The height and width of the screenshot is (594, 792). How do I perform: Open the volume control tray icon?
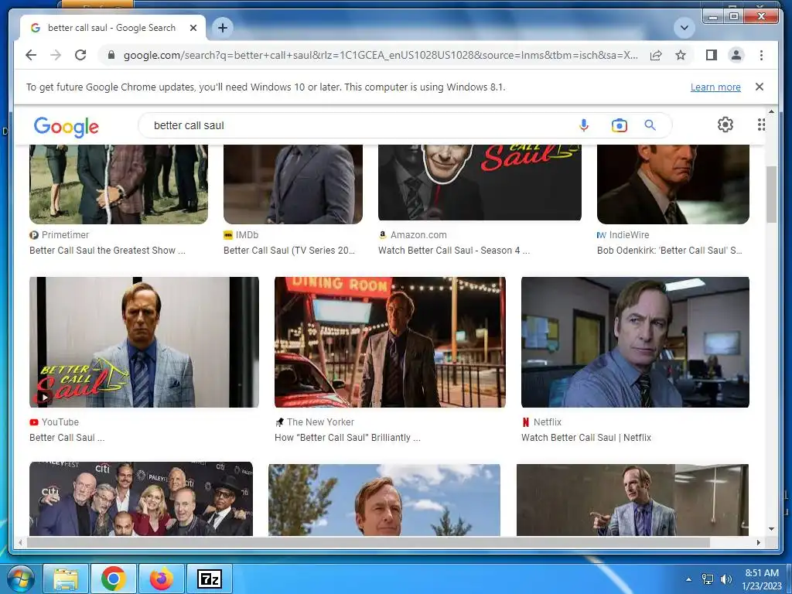(726, 579)
